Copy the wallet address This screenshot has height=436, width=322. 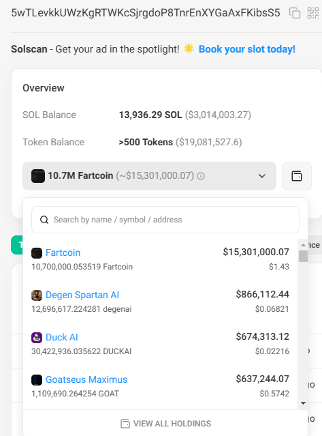tap(295, 13)
